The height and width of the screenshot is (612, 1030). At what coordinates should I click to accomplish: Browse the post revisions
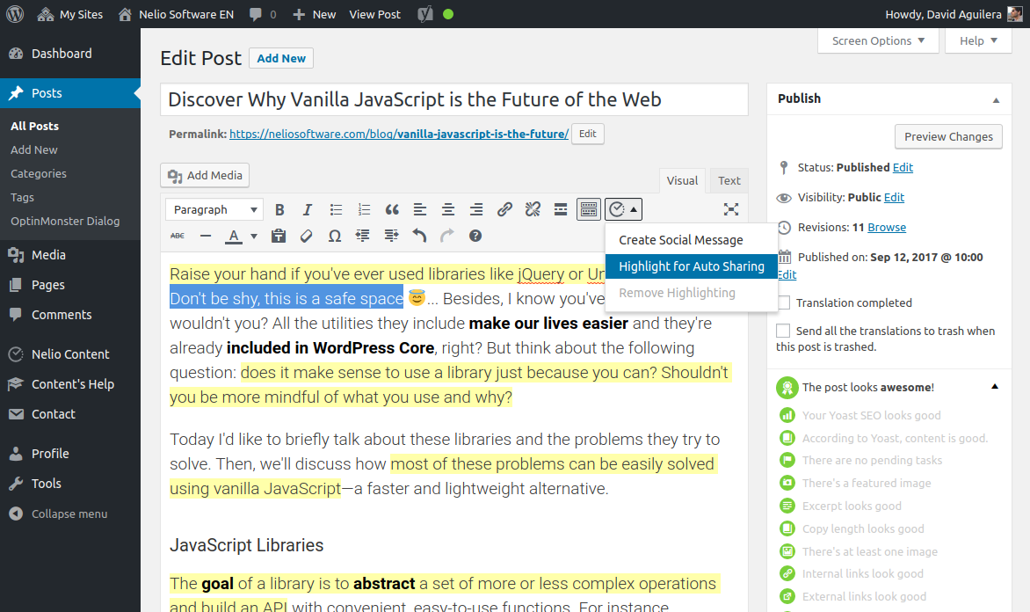(887, 228)
